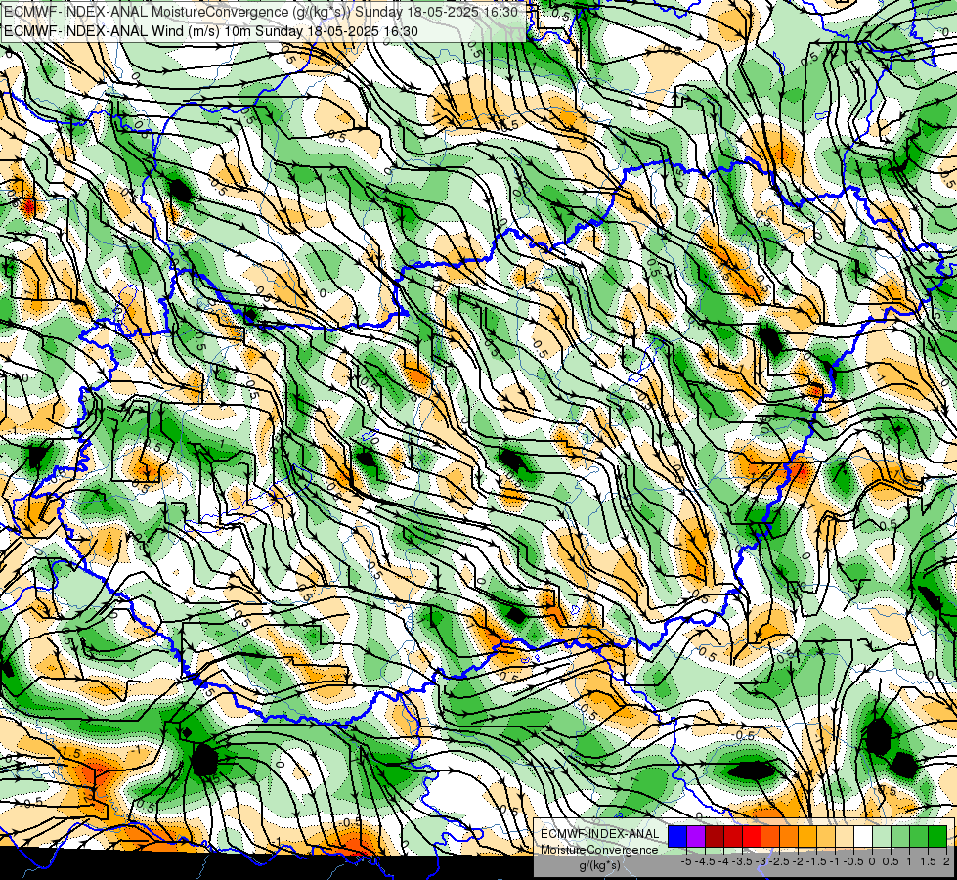Image resolution: width=957 pixels, height=880 pixels.
Task: Click the MoistureConvergence label in the legend box
Action: tap(599, 850)
